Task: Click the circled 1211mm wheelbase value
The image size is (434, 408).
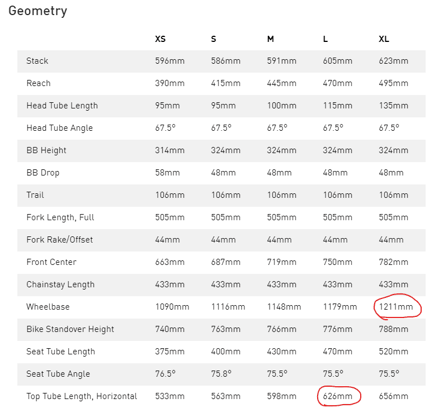Action: 396,307
